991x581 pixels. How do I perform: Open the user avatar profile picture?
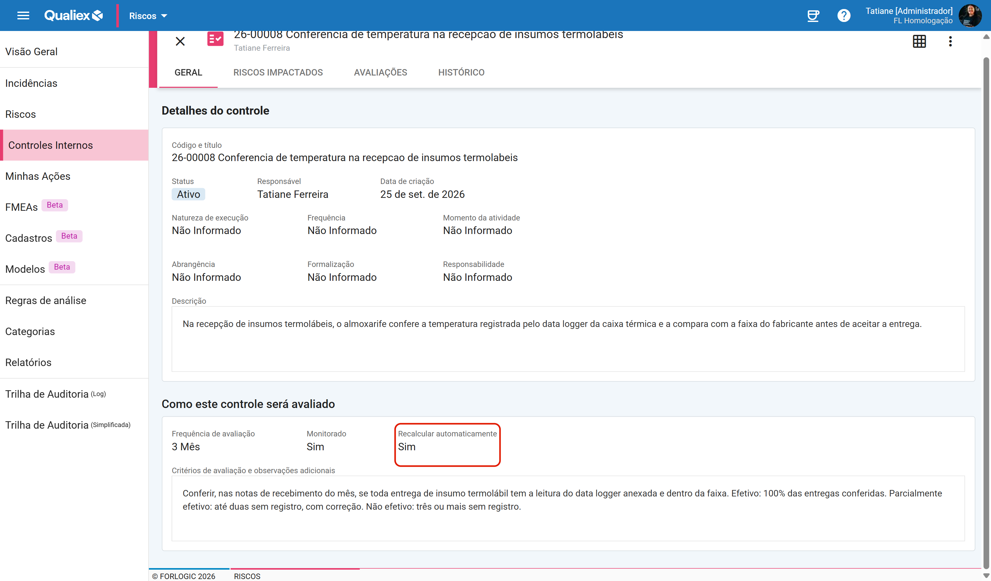coord(970,16)
